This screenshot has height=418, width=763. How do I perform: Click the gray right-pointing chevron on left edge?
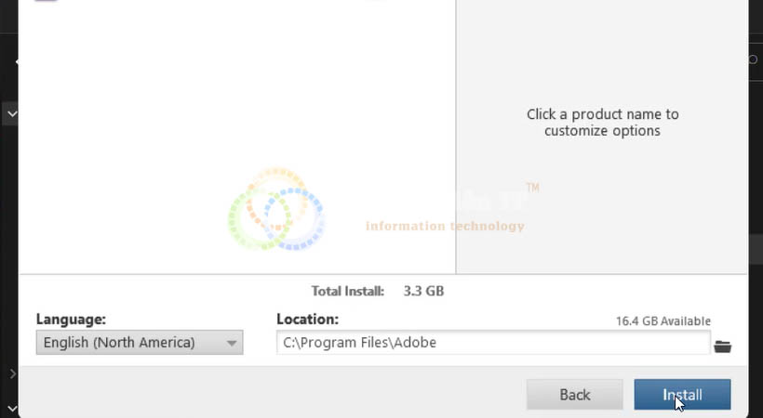point(13,373)
